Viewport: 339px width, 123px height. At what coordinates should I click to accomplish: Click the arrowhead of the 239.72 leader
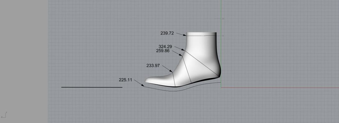click(x=185, y=35)
